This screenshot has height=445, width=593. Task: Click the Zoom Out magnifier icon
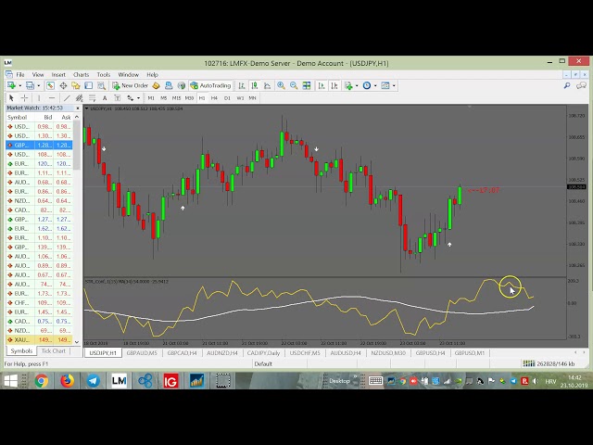click(x=294, y=85)
